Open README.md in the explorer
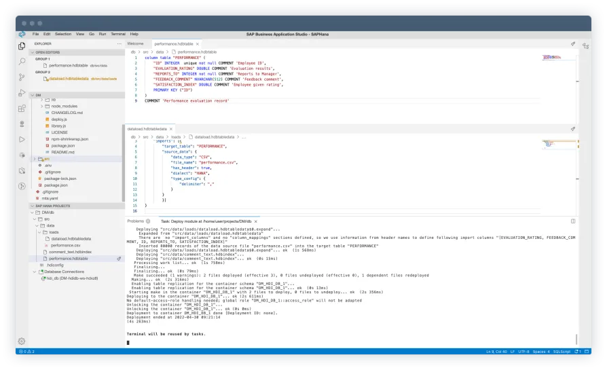 (62, 152)
